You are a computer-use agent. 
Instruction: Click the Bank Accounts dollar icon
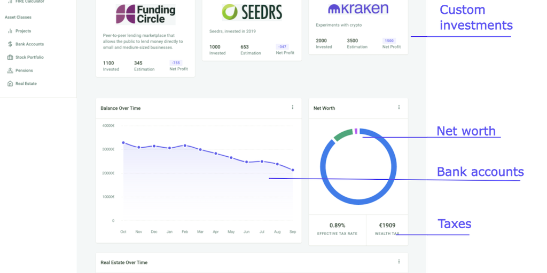click(x=10, y=44)
